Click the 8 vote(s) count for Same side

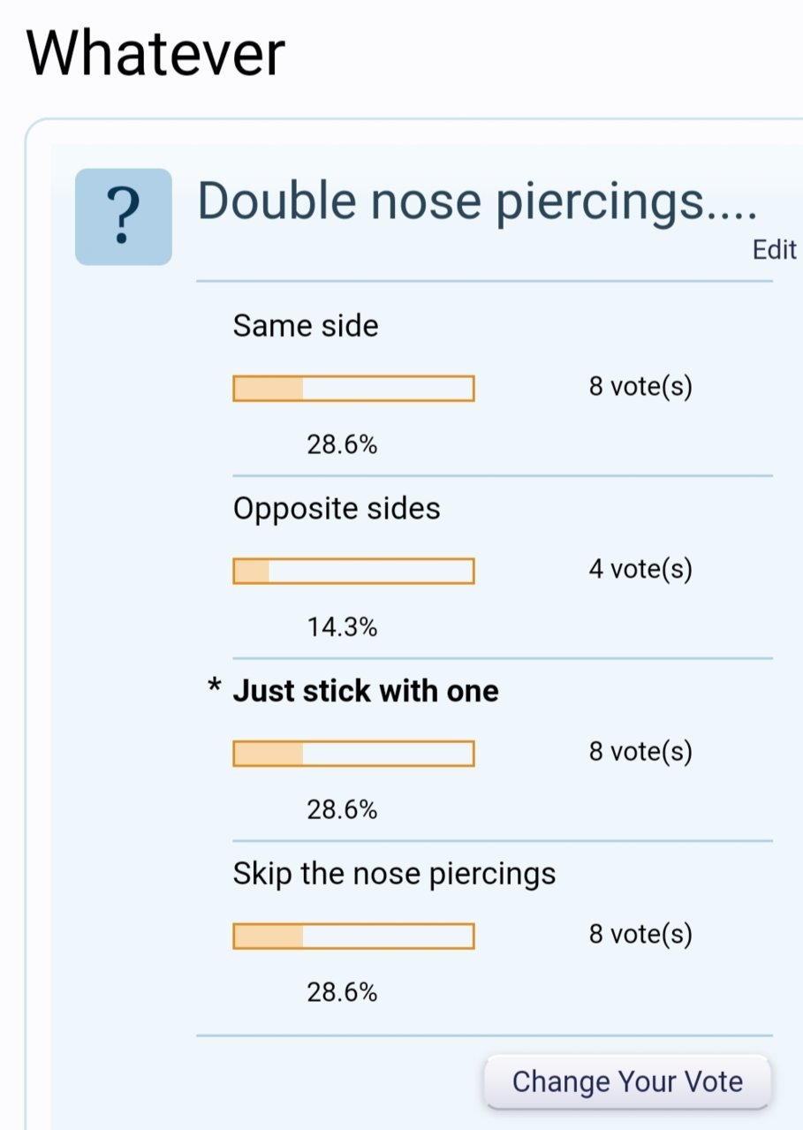(640, 387)
